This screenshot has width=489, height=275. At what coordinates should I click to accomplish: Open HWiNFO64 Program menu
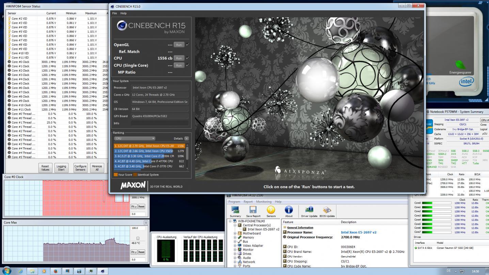pyautogui.click(x=234, y=202)
